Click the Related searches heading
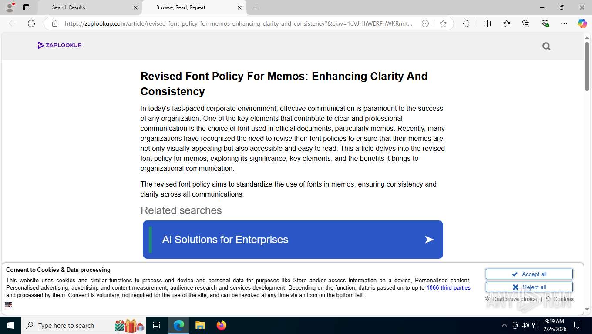Viewport: 592px width, 334px height. click(x=181, y=210)
